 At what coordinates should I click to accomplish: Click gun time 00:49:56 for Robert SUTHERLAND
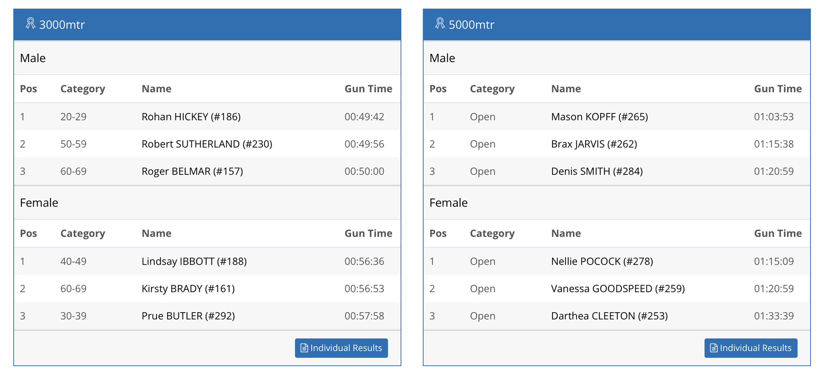[364, 144]
